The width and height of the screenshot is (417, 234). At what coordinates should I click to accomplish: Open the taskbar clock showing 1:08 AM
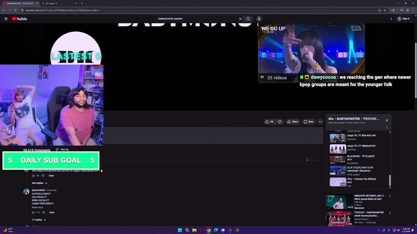(x=406, y=230)
